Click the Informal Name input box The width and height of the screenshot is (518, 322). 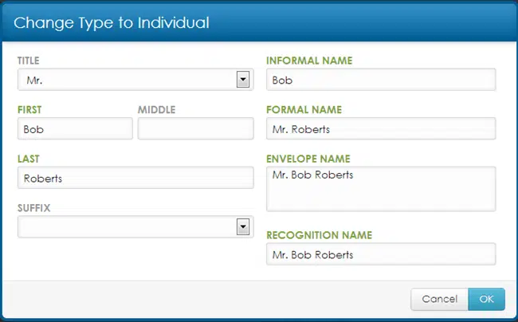coord(381,80)
